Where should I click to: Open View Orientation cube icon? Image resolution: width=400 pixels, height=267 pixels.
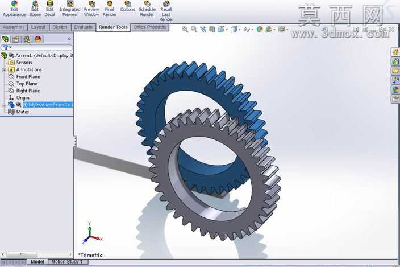point(221,30)
